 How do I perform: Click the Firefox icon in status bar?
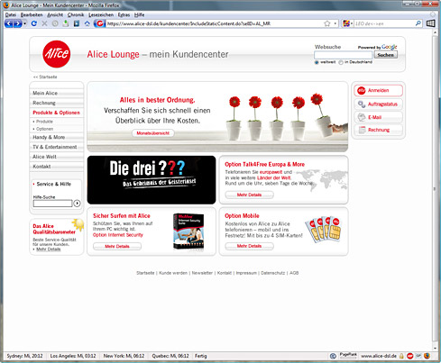click(x=427, y=356)
